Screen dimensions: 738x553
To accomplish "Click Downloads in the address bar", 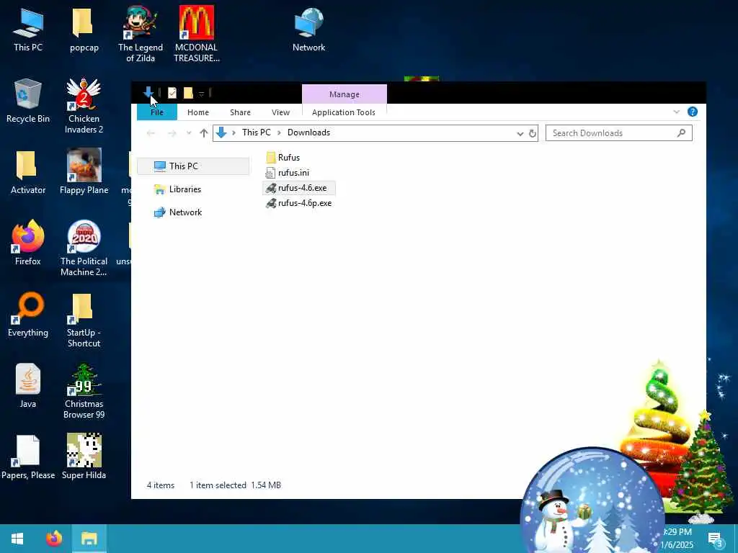I will pyautogui.click(x=308, y=132).
